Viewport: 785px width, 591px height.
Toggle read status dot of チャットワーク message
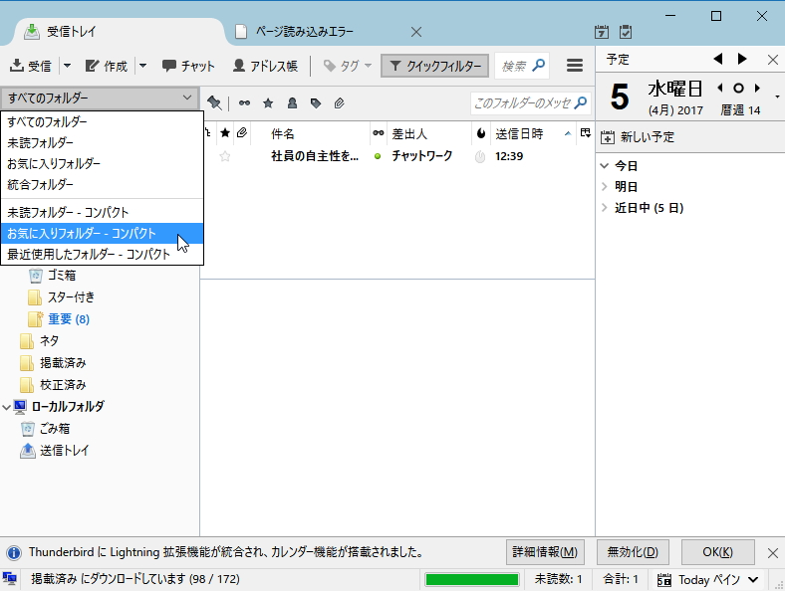[x=378, y=156]
